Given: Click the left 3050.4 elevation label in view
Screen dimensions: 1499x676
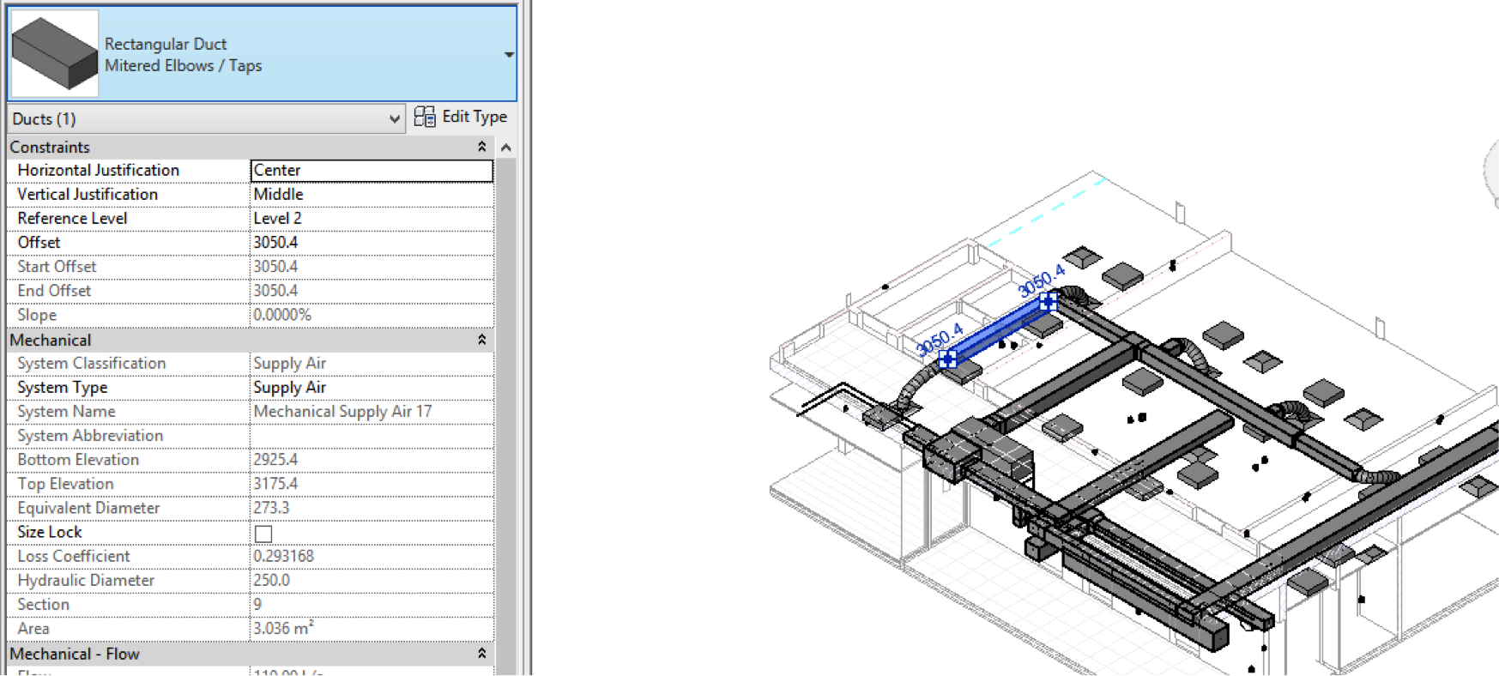Looking at the screenshot, I should [940, 339].
